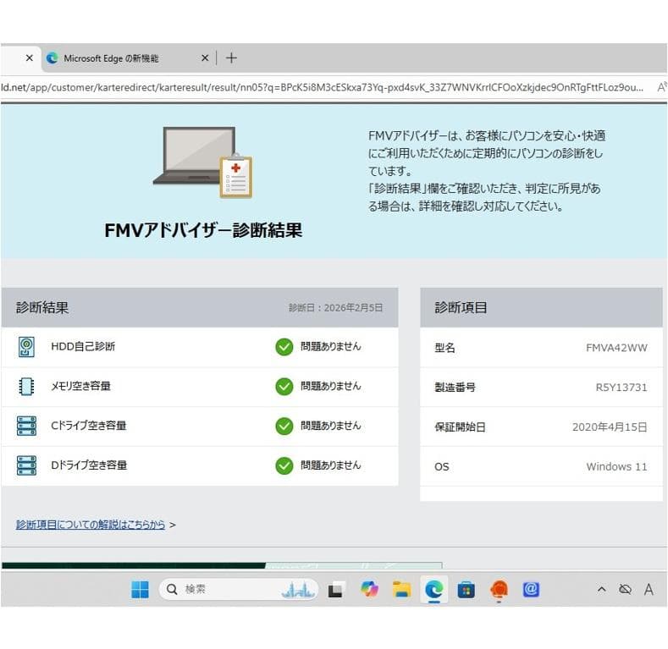This screenshot has width=668, height=649.
Task: Open File Explorer from taskbar
Action: tap(401, 590)
